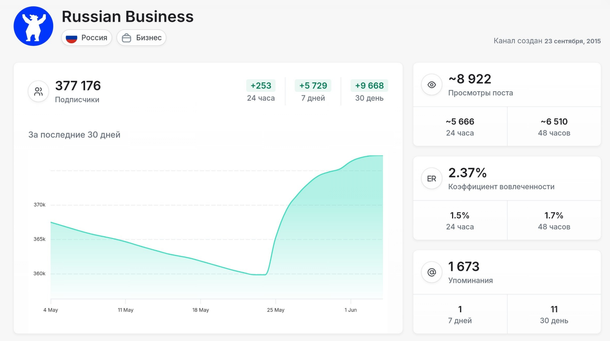
Task: Click the ER engagement rate icon
Action: tap(432, 179)
